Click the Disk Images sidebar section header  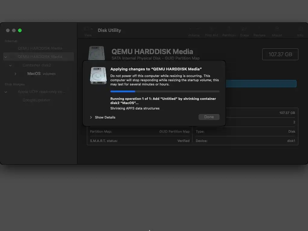(15, 84)
